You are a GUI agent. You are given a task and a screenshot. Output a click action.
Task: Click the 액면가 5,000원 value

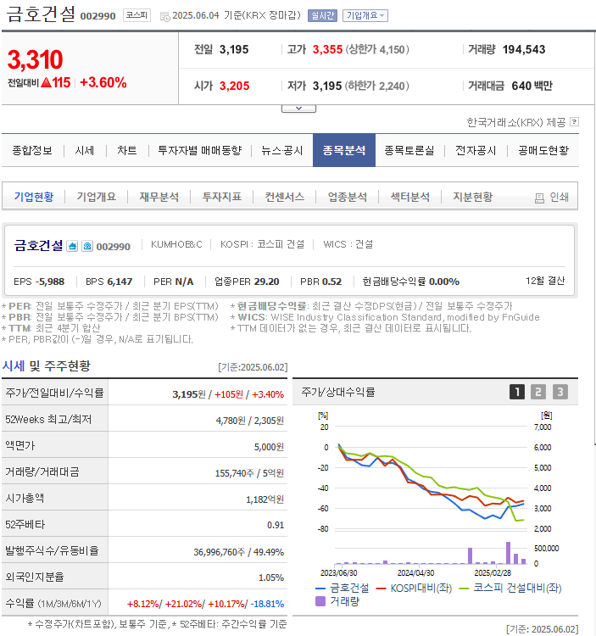(269, 447)
